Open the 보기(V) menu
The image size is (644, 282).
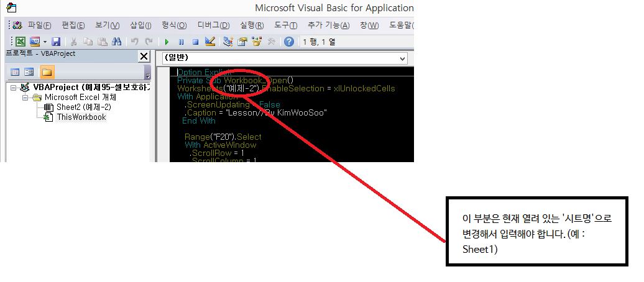coord(107,25)
